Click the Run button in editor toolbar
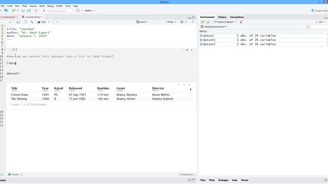This screenshot has height=184, width=328. [170, 22]
